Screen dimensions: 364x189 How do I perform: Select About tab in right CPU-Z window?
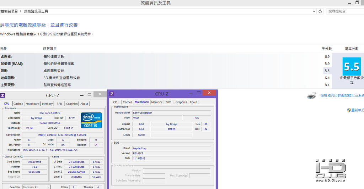(x=194, y=102)
